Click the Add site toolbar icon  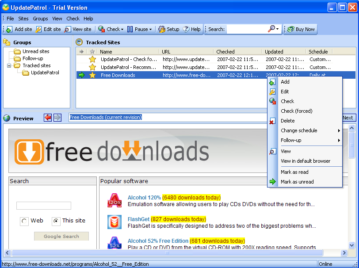click(x=9, y=29)
